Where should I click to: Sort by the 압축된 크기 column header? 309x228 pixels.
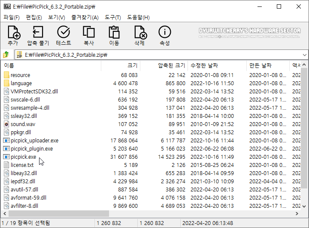tap(164, 65)
